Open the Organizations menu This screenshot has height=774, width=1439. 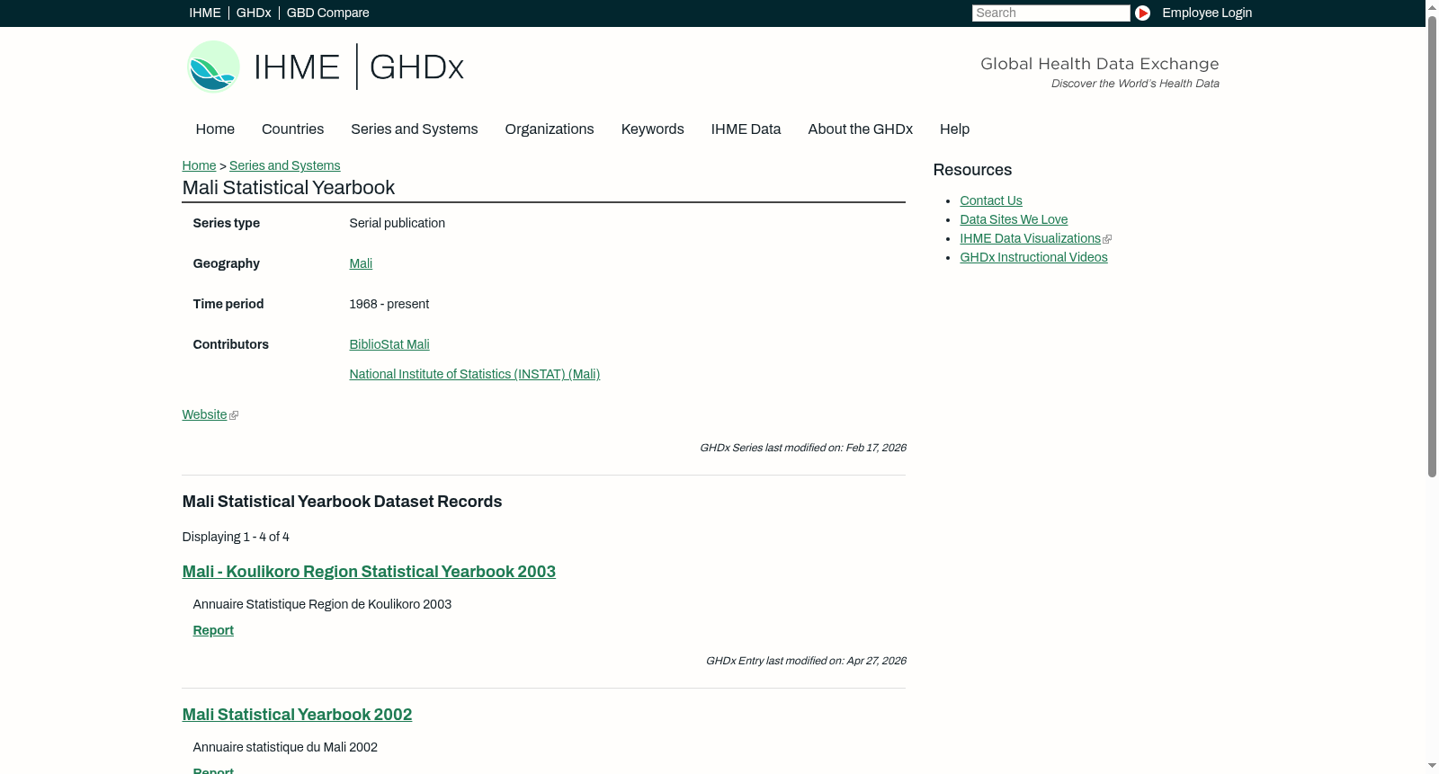(x=550, y=129)
